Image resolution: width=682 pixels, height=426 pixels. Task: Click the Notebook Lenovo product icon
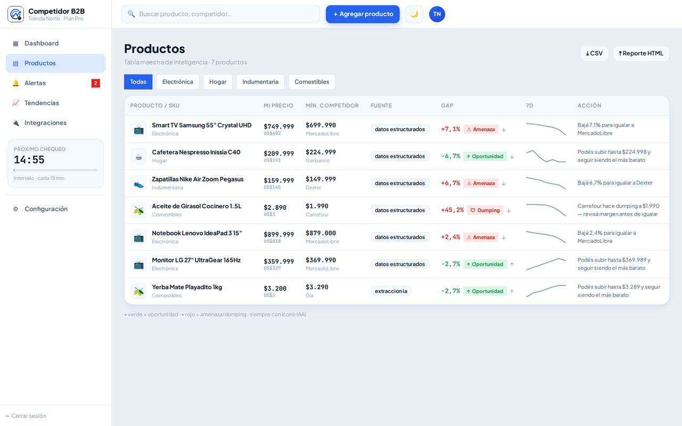pyautogui.click(x=139, y=237)
